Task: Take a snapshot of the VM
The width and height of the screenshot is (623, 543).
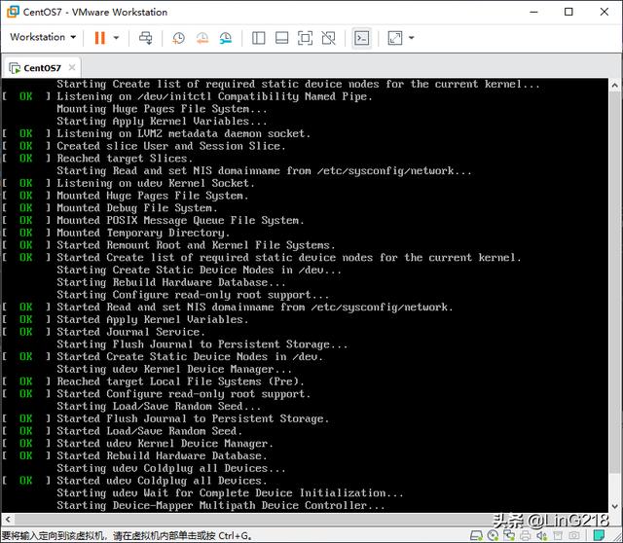Action: (x=178, y=38)
